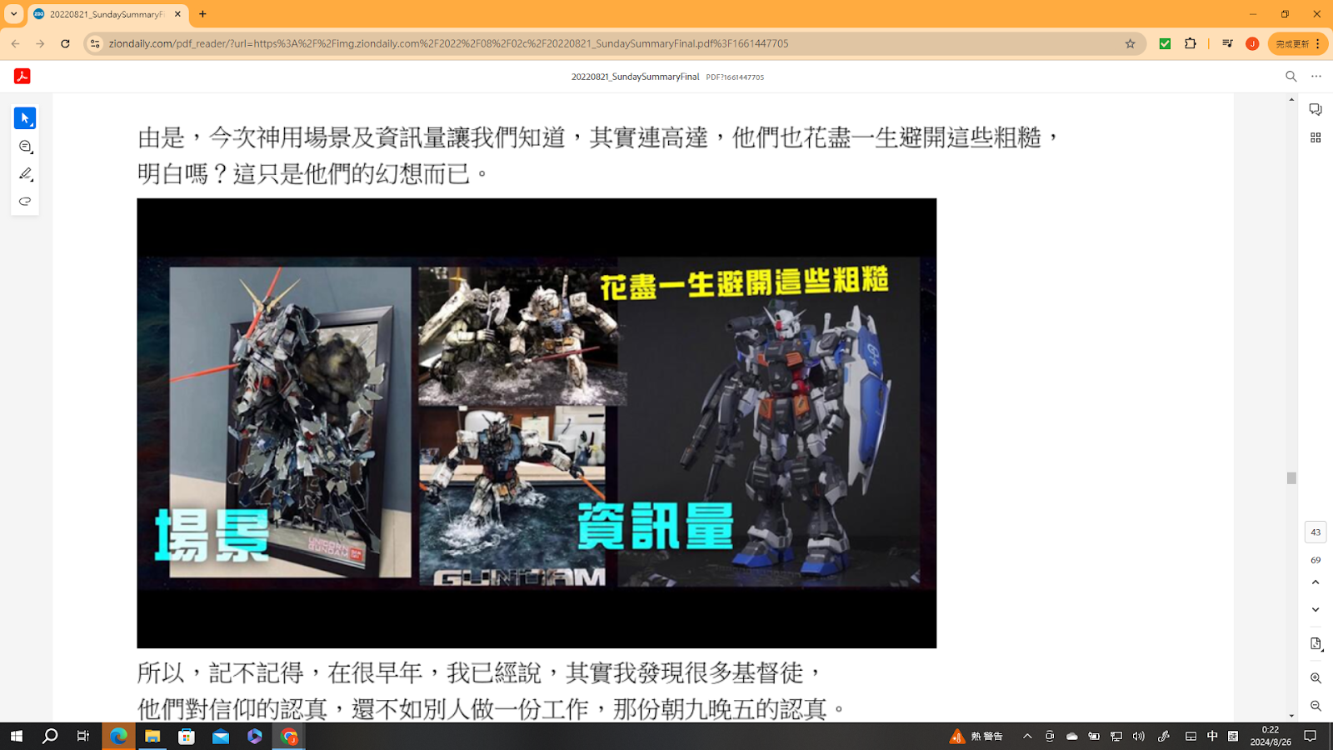The width and height of the screenshot is (1333, 750).
Task: Open the tab search dropdown arrow
Action: pyautogui.click(x=13, y=14)
